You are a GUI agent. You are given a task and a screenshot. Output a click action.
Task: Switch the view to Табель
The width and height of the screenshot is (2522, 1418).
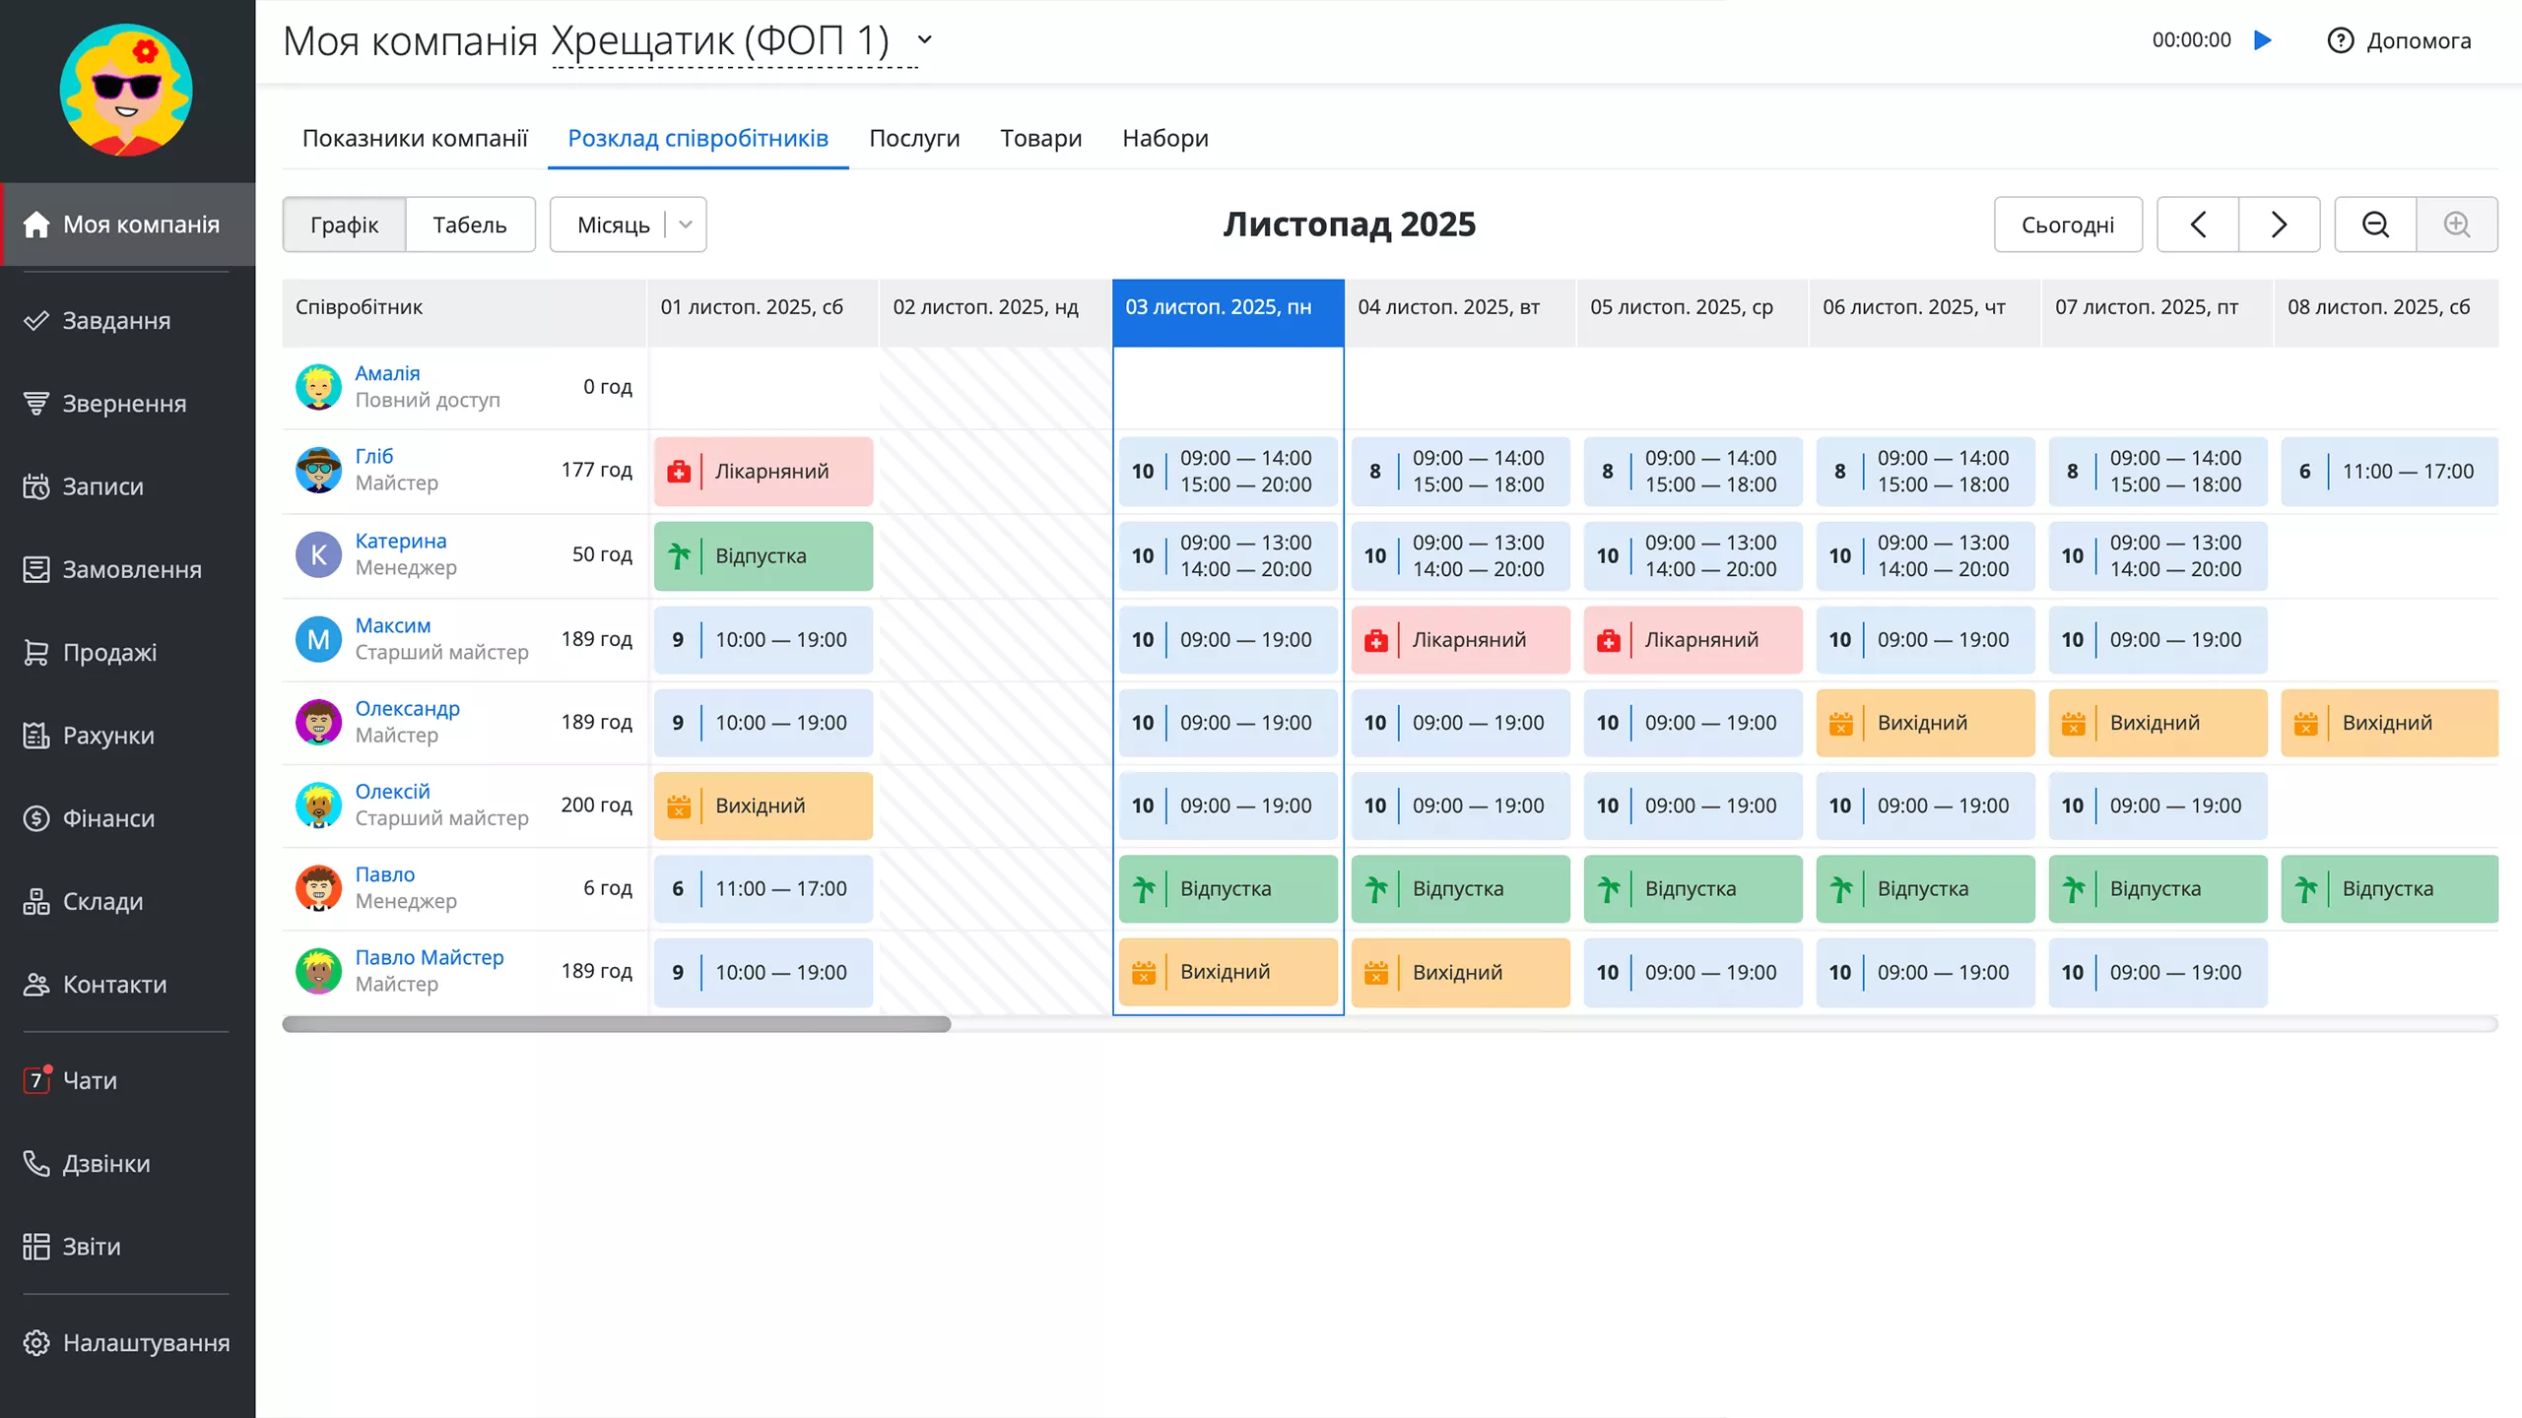pos(470,225)
